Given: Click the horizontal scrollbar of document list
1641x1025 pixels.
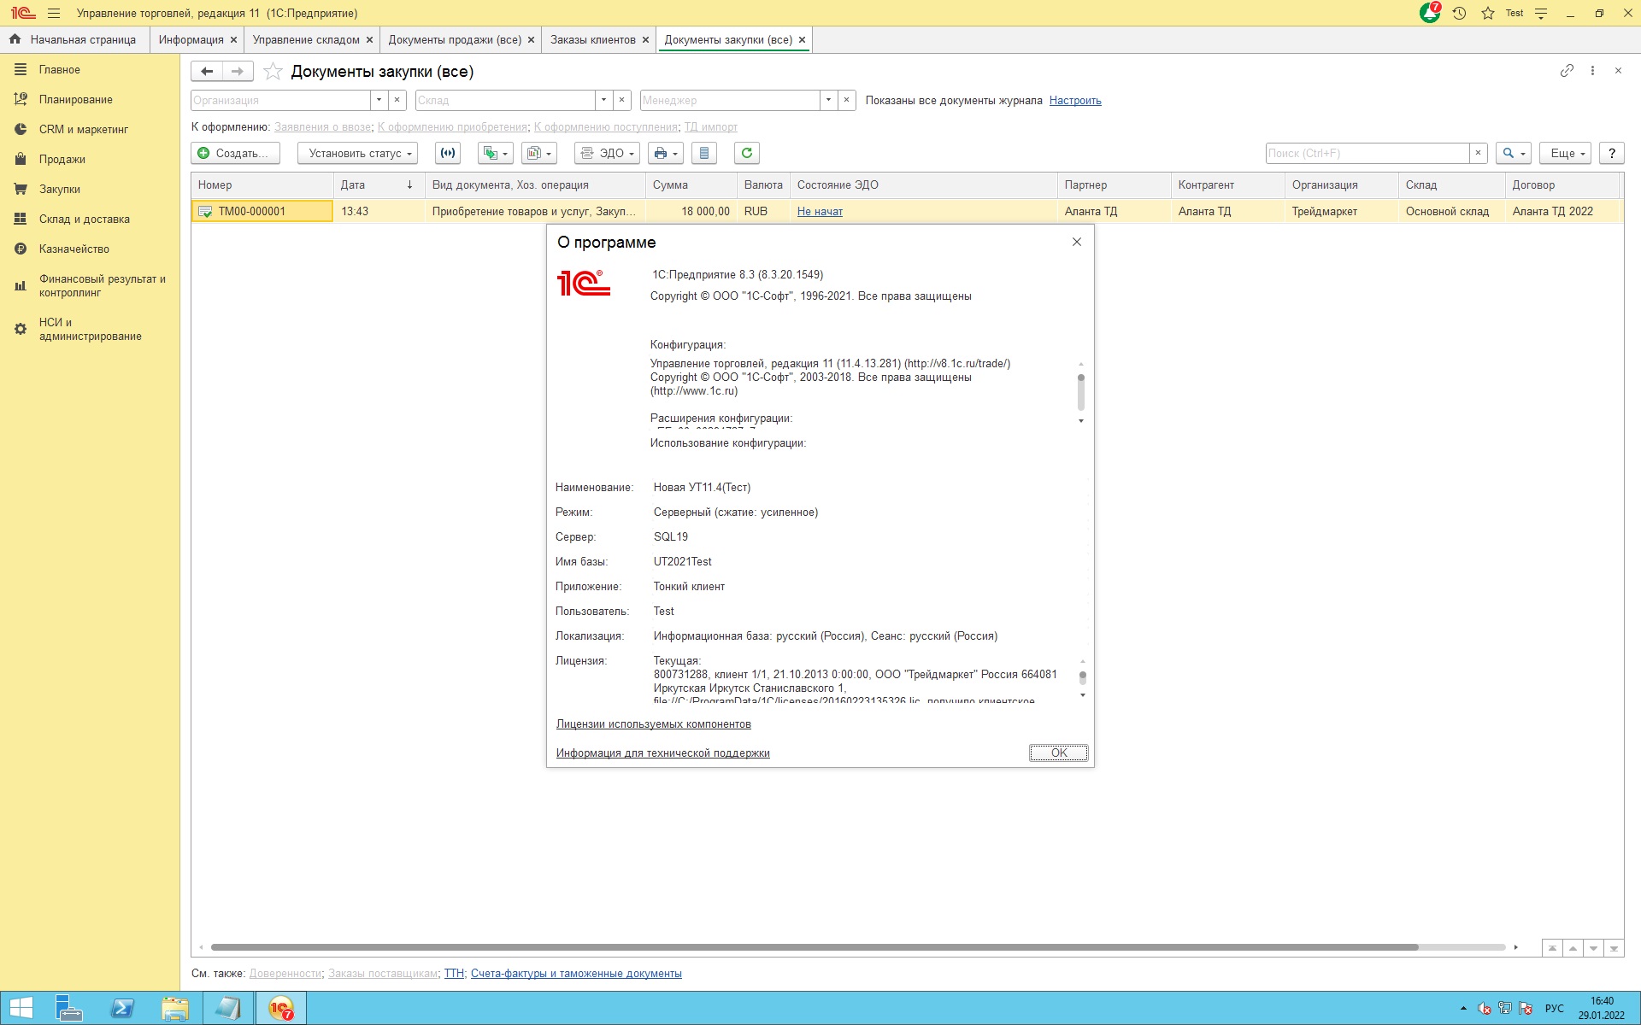Looking at the screenshot, I should pyautogui.click(x=815, y=947).
